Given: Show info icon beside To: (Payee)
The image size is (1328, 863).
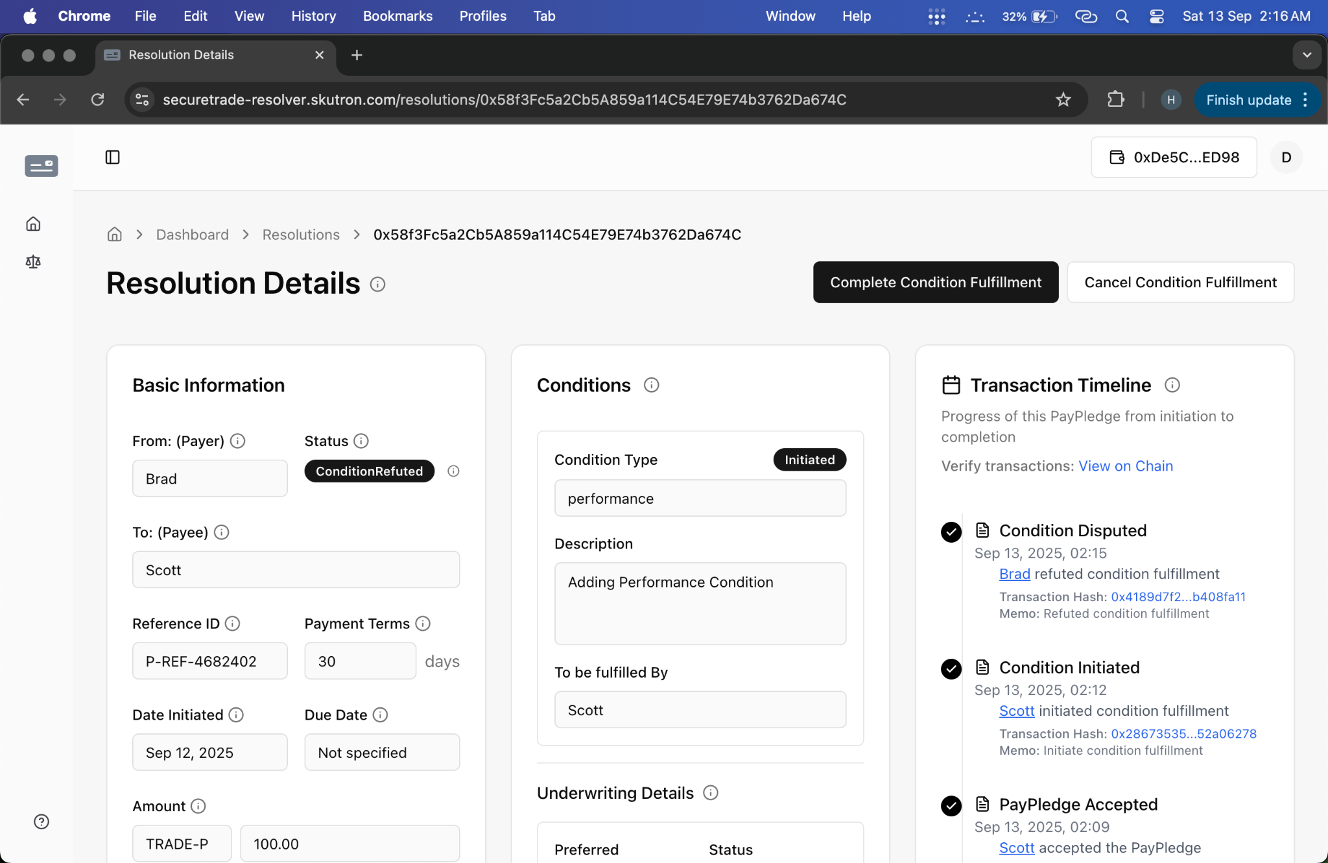Looking at the screenshot, I should [222, 532].
